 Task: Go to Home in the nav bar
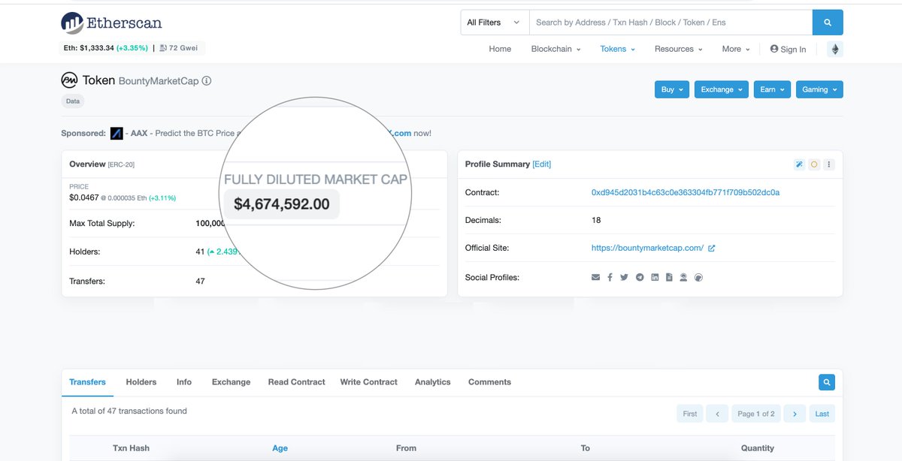(500, 49)
